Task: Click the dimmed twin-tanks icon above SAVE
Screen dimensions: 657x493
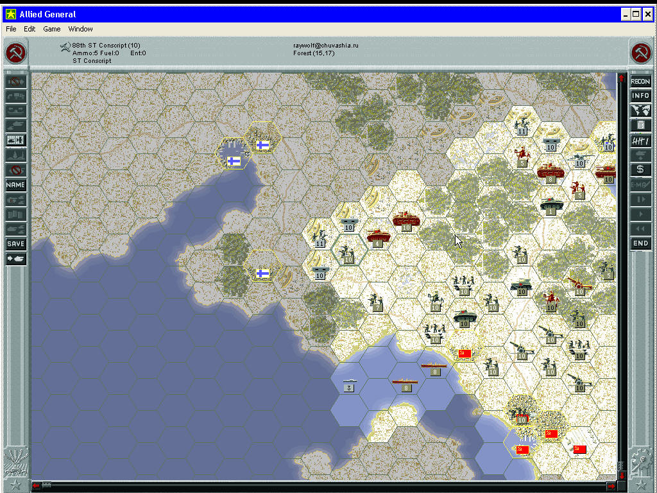Action: click(x=16, y=229)
